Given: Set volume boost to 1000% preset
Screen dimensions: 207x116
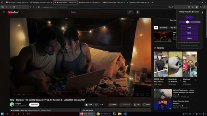Looking at the screenshot, I should [x=189, y=38].
